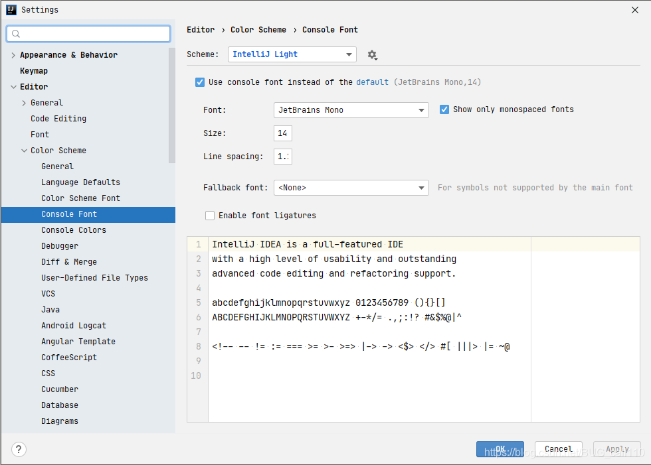Uncheck Show only monospaced fonts
Viewport: 651px width, 465px height.
click(444, 109)
